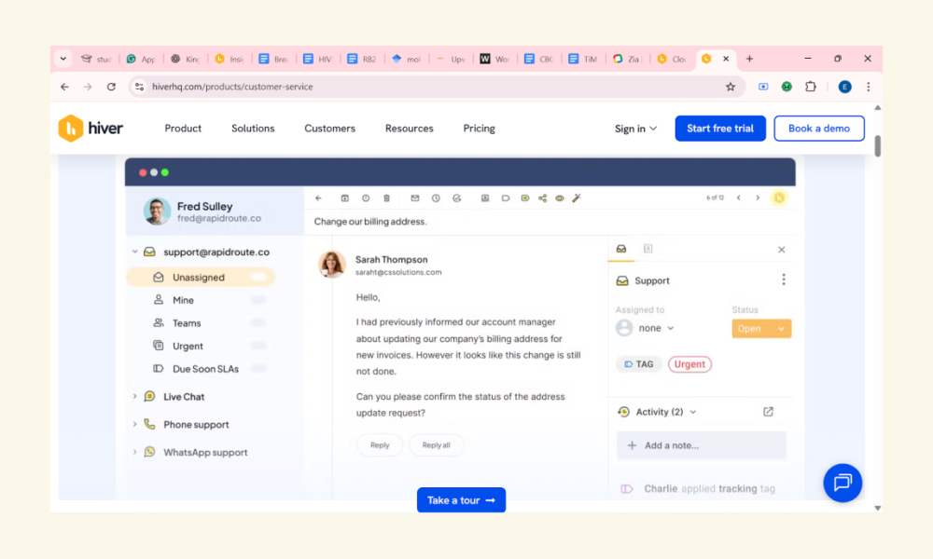Screen dimensions: 933x559
Task: Open the chat widget bubble
Action: tap(842, 483)
